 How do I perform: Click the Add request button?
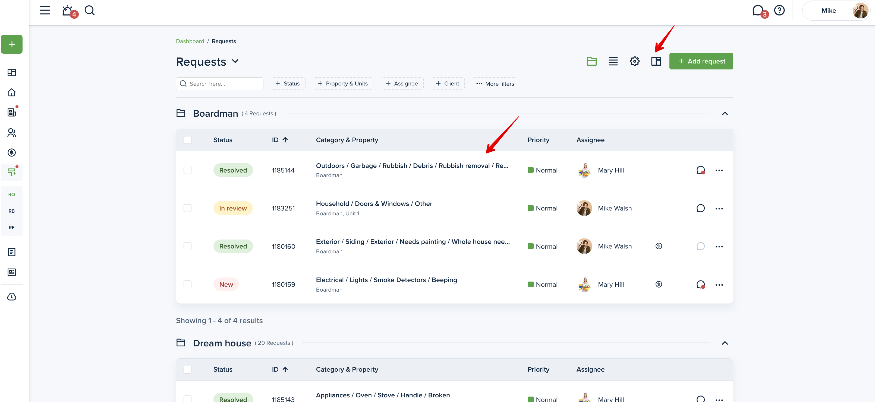click(701, 61)
